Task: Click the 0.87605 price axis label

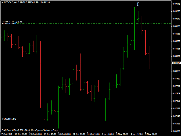Action: (176, 93)
